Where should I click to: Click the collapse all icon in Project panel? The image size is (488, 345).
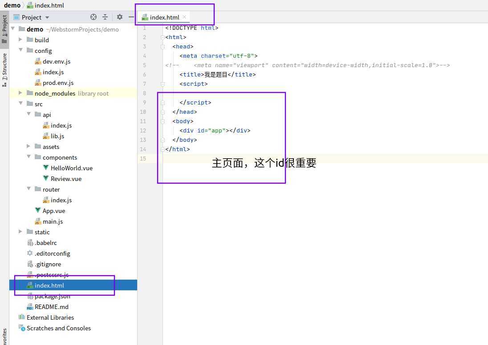tap(105, 17)
